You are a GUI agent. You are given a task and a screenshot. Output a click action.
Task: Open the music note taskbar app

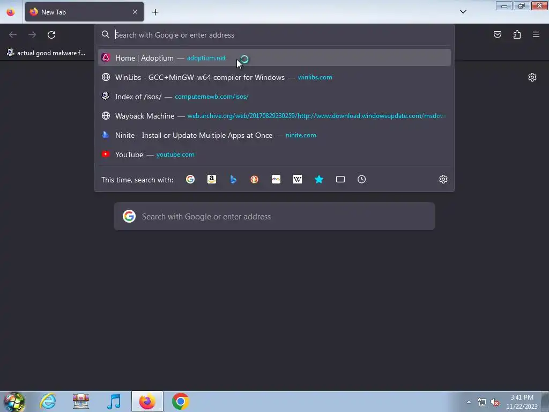coord(114,401)
